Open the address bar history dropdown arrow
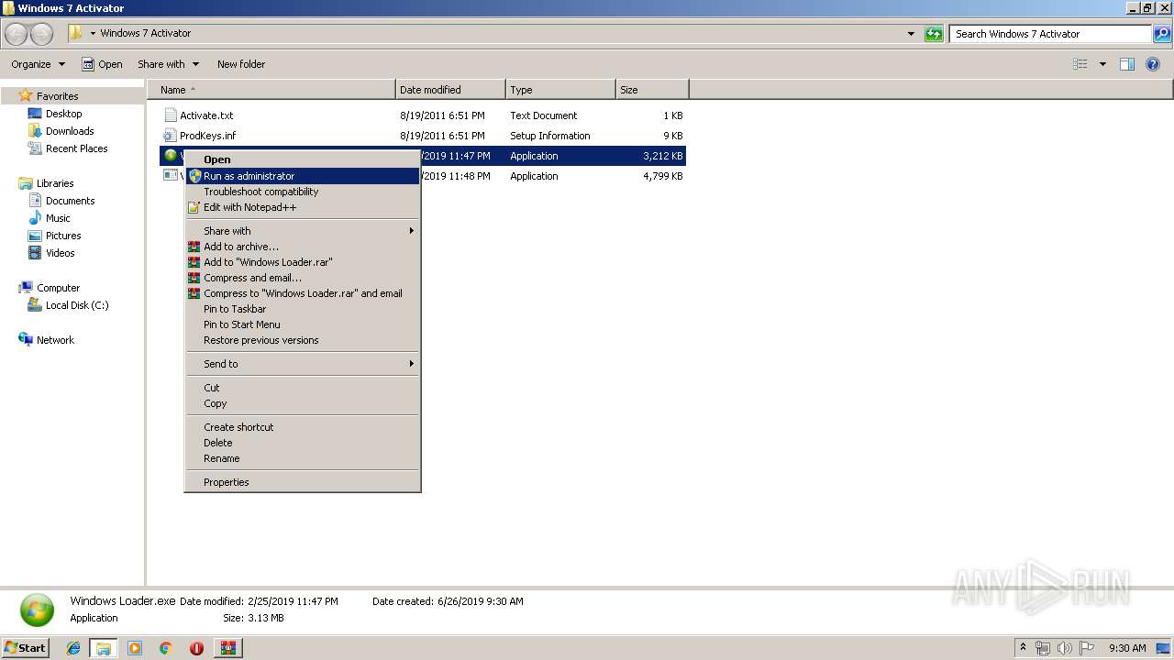Viewport: 1174px width, 660px height. [x=911, y=34]
